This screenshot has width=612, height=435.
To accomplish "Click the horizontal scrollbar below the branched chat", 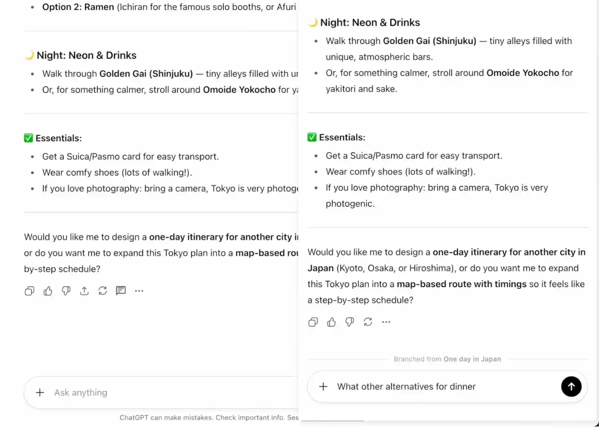I will click(334, 420).
